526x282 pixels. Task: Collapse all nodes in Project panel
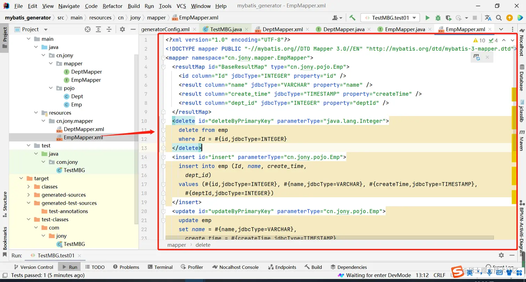click(109, 29)
